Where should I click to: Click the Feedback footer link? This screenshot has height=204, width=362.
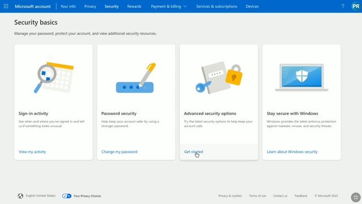301,196
